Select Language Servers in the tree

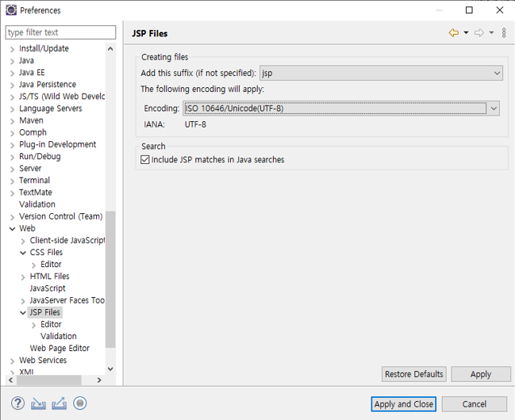(51, 109)
